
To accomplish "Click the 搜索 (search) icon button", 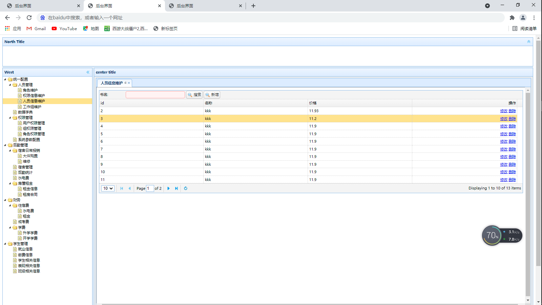I will click(x=194, y=95).
